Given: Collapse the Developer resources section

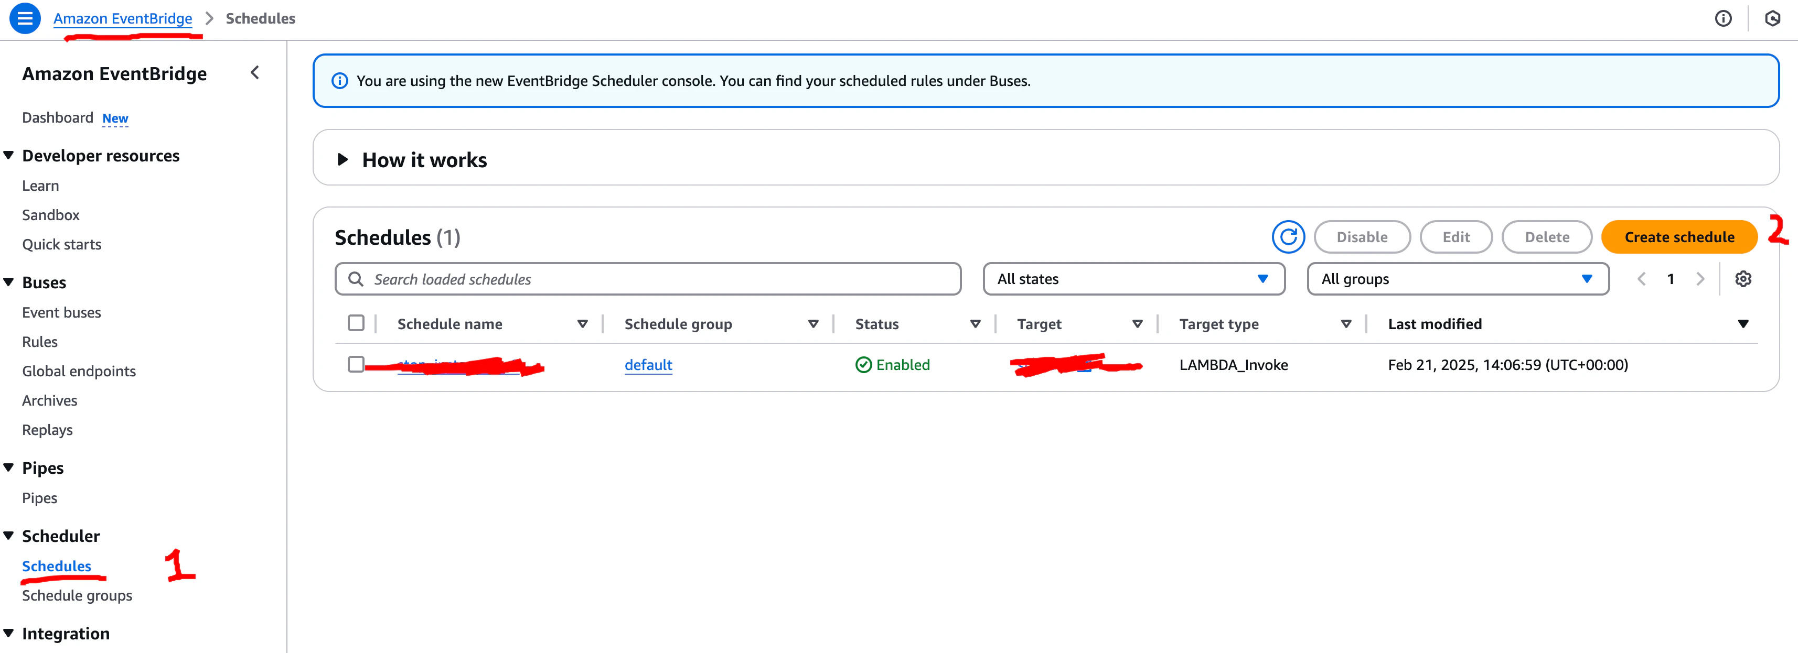Looking at the screenshot, I should click(x=9, y=155).
